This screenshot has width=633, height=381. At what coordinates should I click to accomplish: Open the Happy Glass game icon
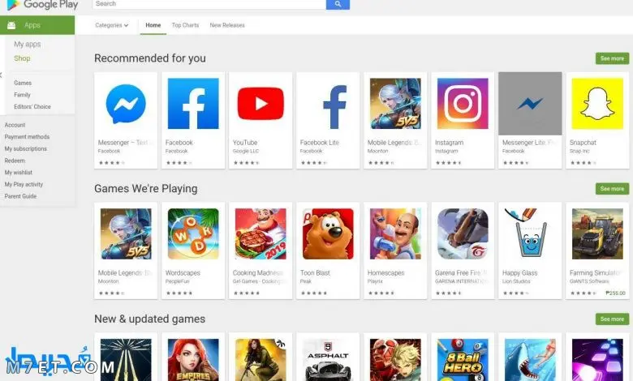pyautogui.click(x=530, y=233)
